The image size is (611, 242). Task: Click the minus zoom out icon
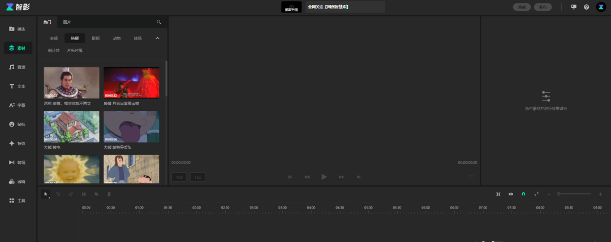(x=549, y=194)
